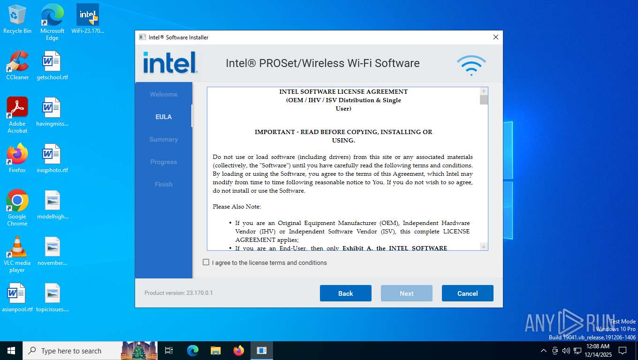Select the Progress step in the sidebar
The height and width of the screenshot is (360, 638).
[164, 162]
